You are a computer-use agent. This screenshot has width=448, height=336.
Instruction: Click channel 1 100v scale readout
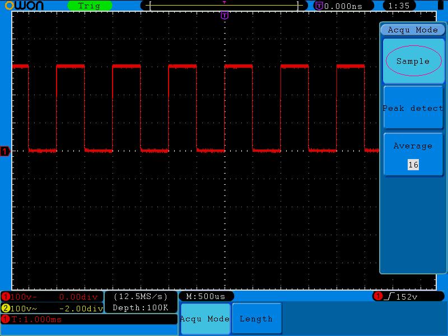click(x=24, y=297)
